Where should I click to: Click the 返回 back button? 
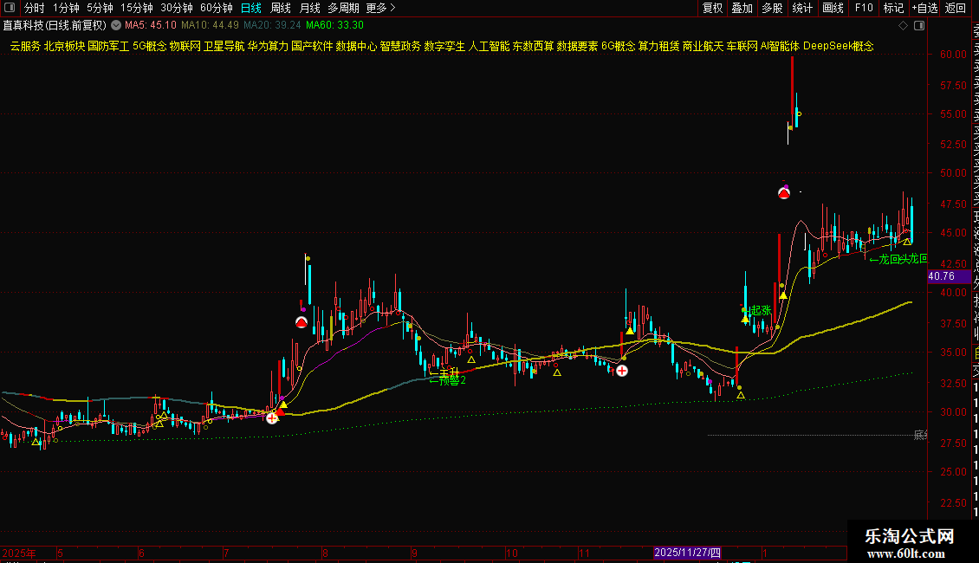(x=956, y=8)
